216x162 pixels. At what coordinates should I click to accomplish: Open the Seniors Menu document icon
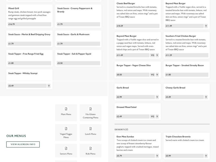66,148
